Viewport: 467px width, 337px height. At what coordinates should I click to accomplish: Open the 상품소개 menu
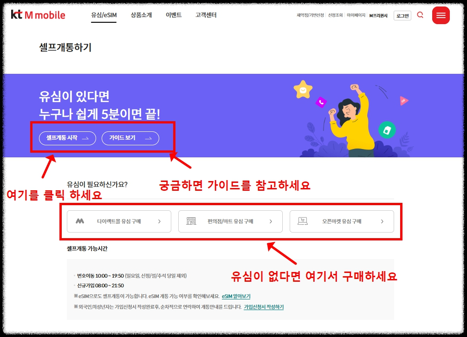pyautogui.click(x=141, y=15)
